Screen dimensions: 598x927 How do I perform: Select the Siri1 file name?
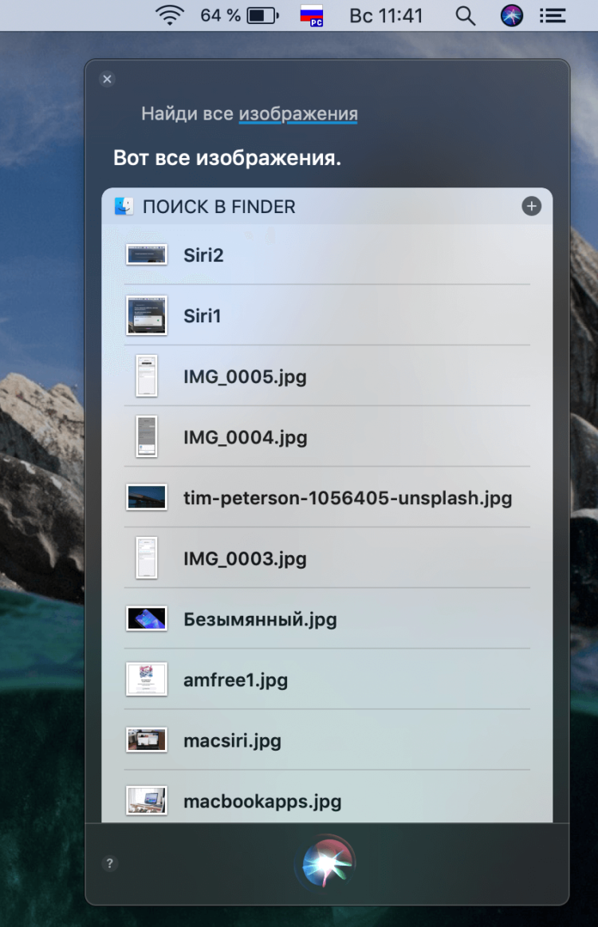pos(202,316)
